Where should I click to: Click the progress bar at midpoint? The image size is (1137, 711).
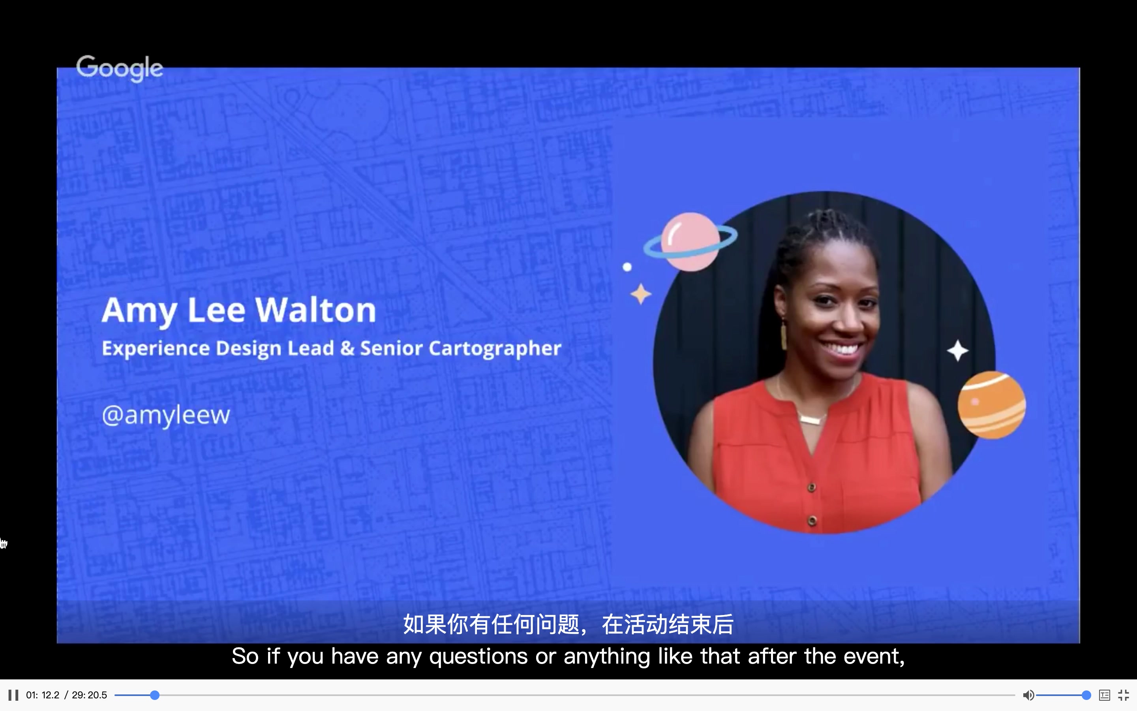coord(561,695)
